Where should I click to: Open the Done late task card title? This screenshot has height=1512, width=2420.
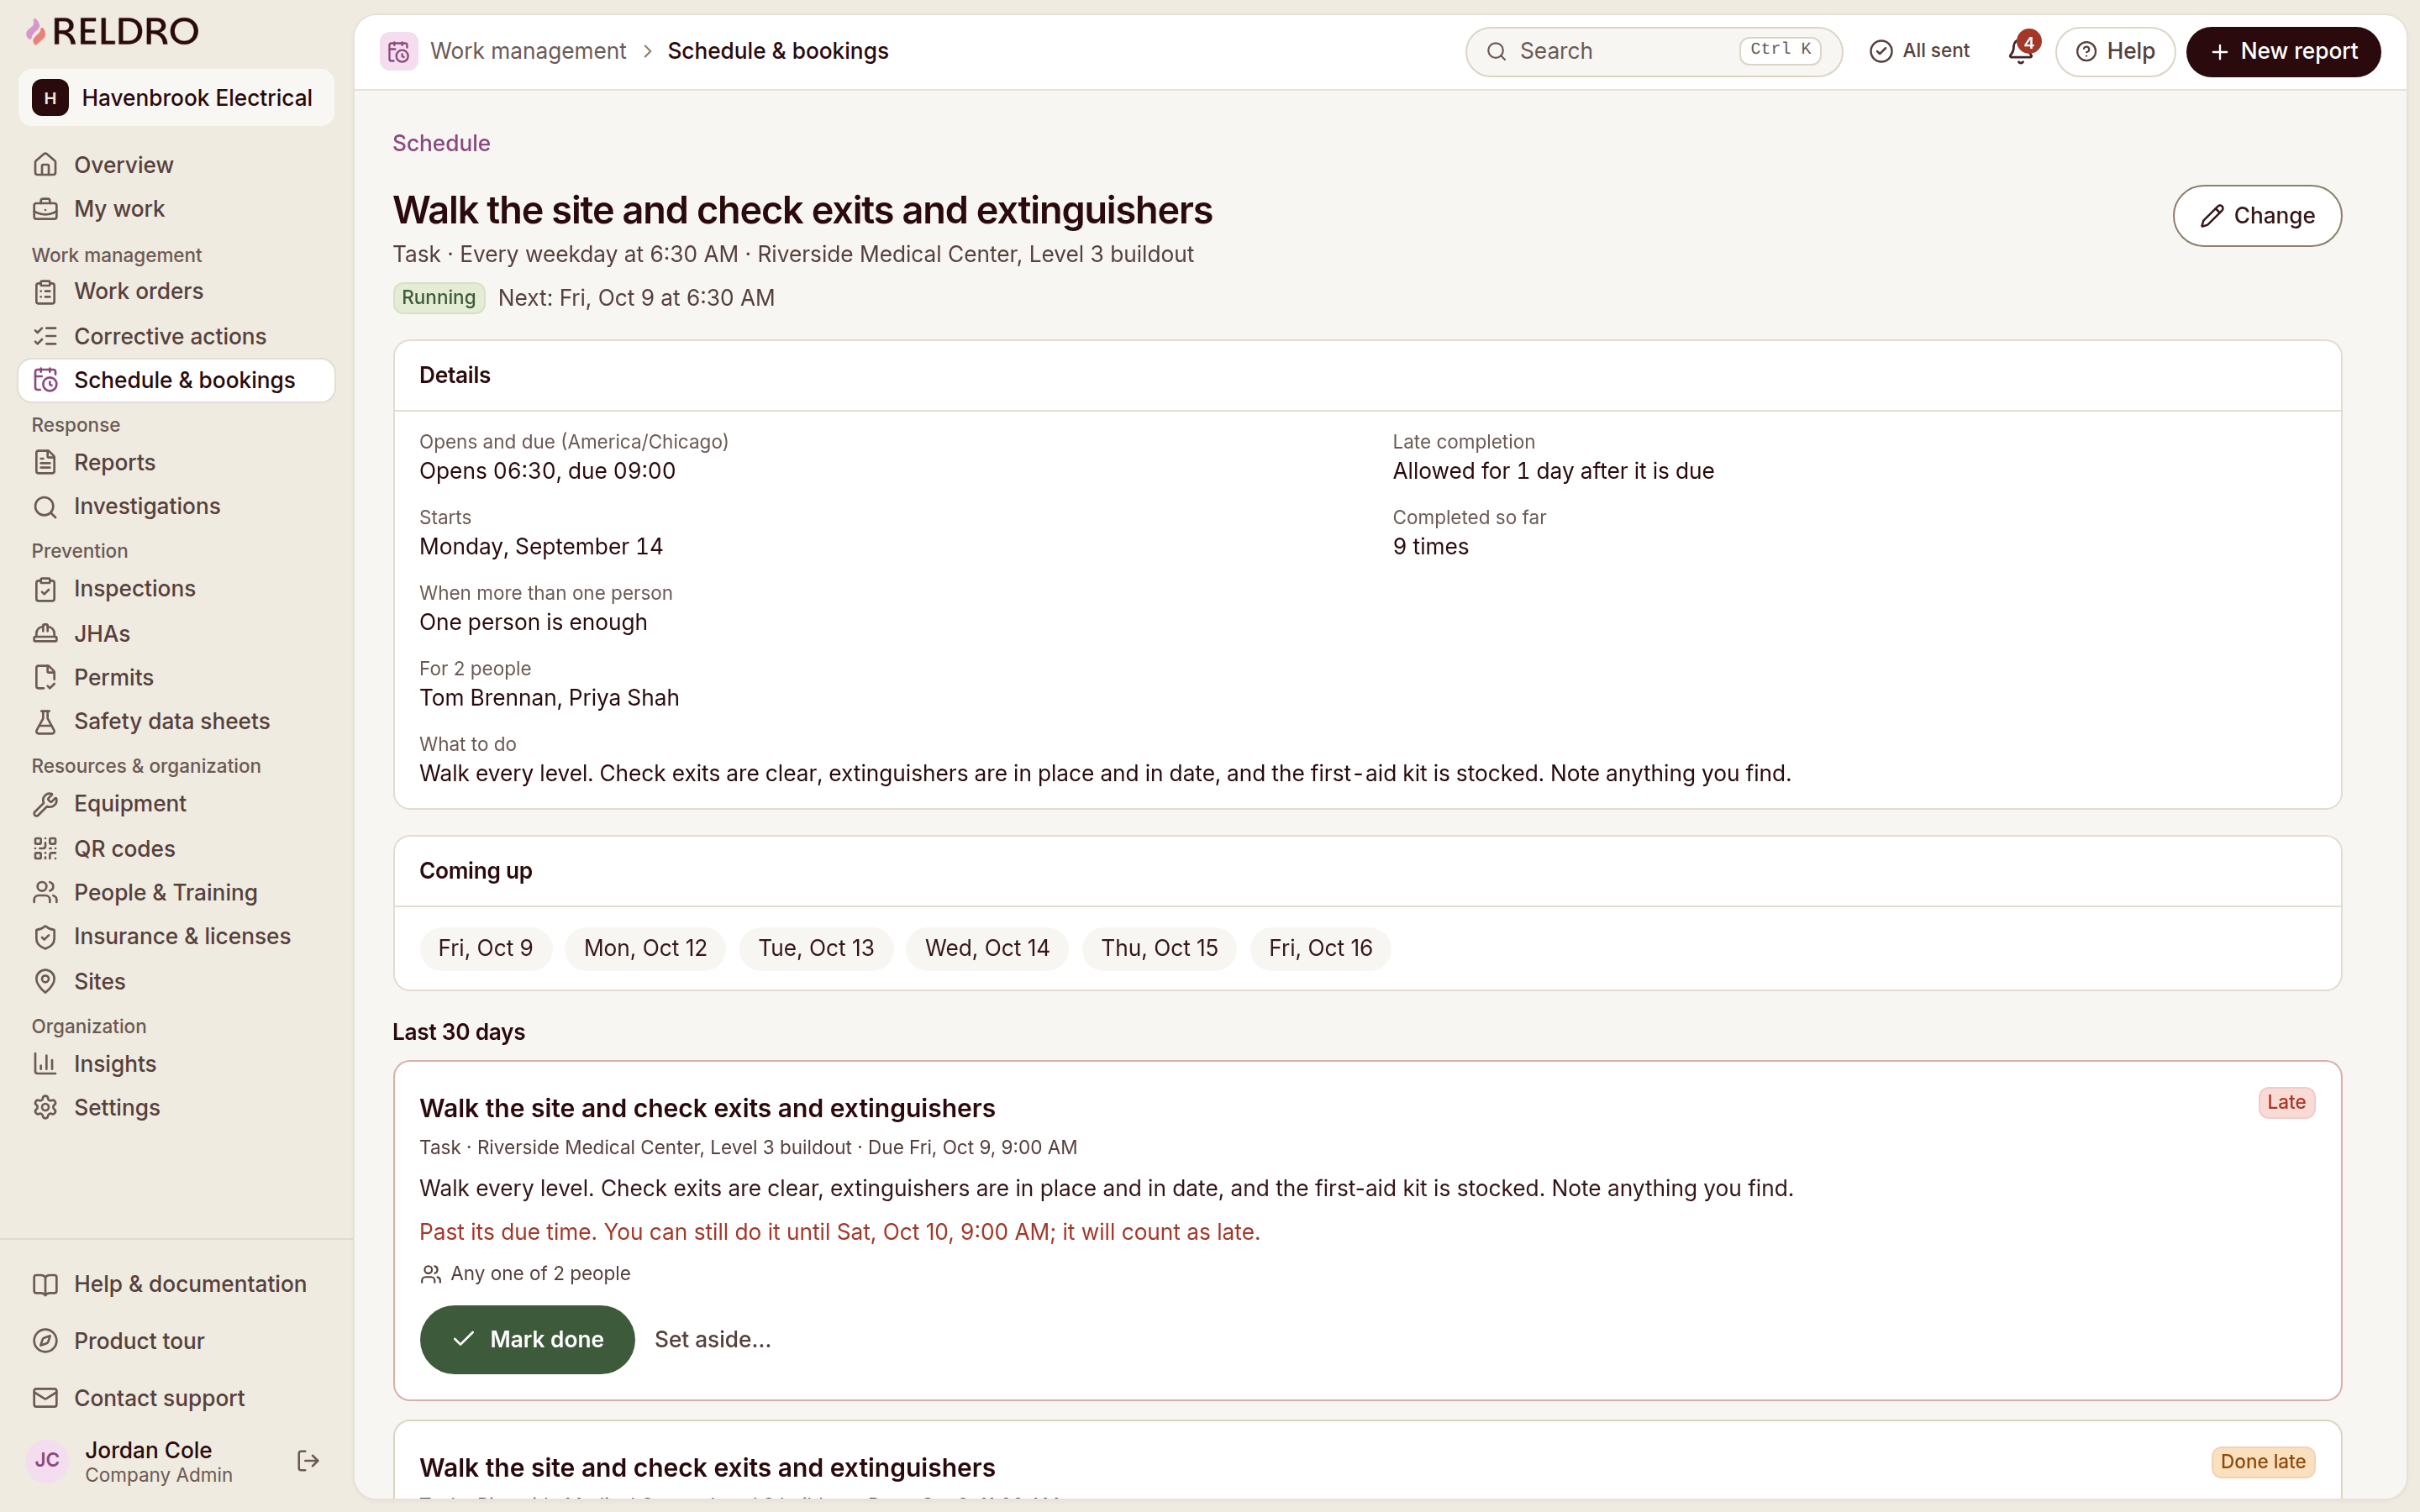[x=707, y=1468]
